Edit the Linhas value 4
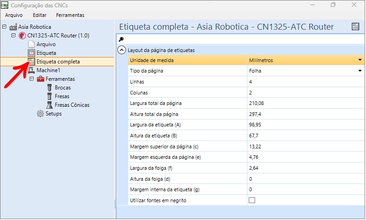The width and height of the screenshot is (366, 220). [306, 82]
